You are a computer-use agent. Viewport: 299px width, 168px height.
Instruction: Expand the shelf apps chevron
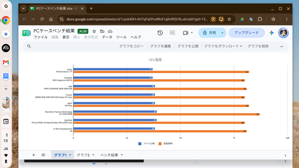(6, 89)
